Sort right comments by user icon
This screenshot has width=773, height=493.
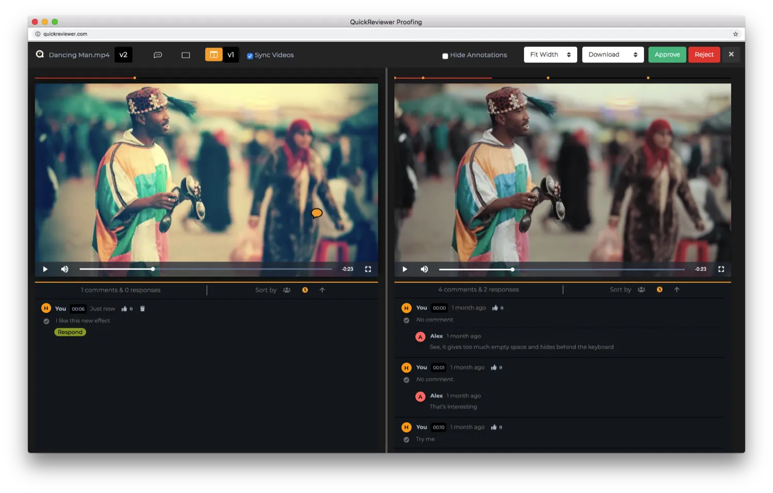(641, 290)
